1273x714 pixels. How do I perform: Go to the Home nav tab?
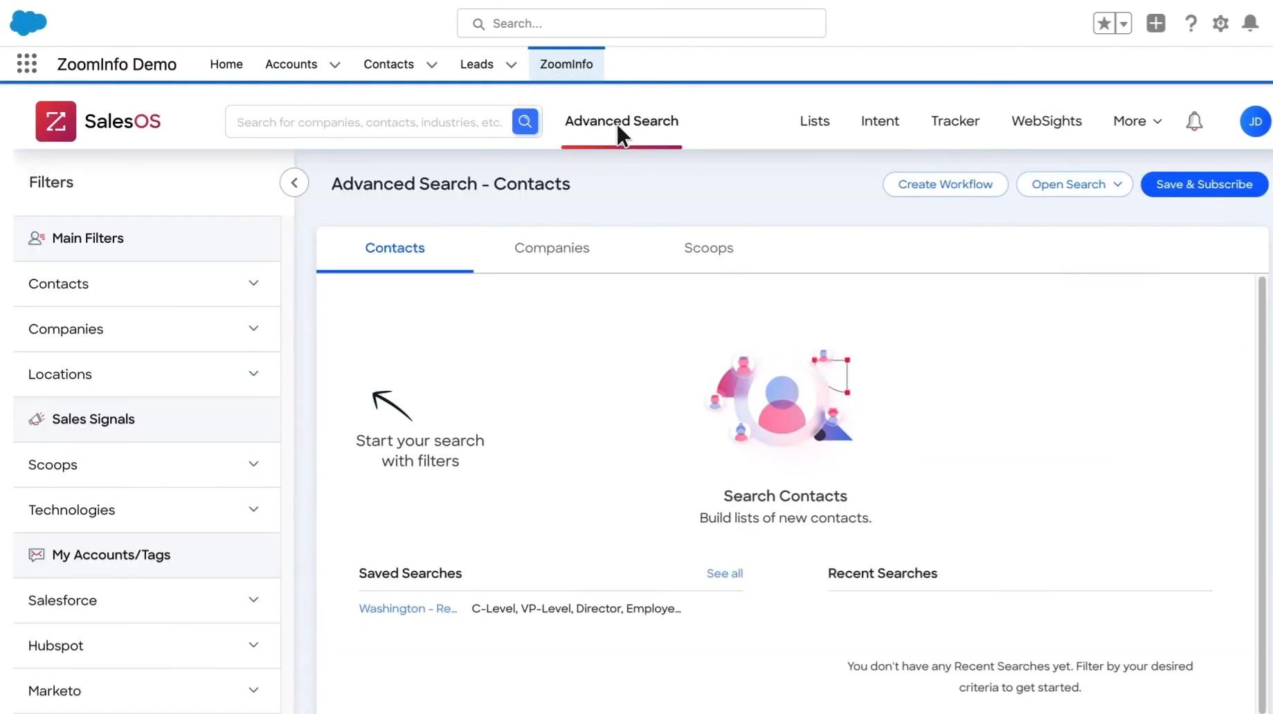226,64
